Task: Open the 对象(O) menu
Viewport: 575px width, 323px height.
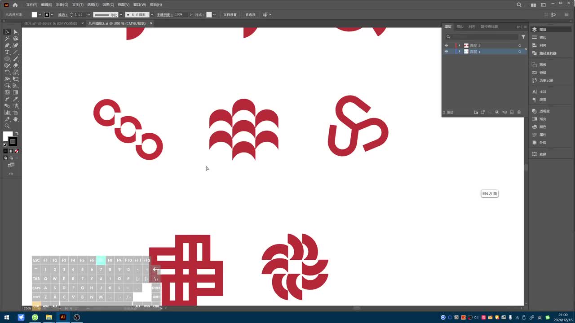Action: [62, 5]
